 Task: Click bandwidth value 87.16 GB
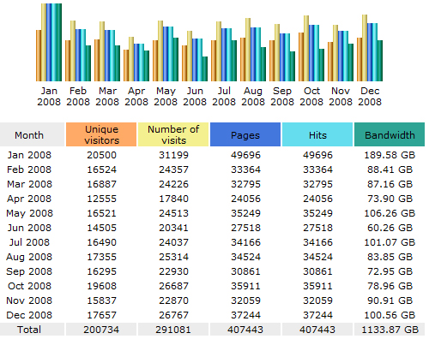pos(390,184)
